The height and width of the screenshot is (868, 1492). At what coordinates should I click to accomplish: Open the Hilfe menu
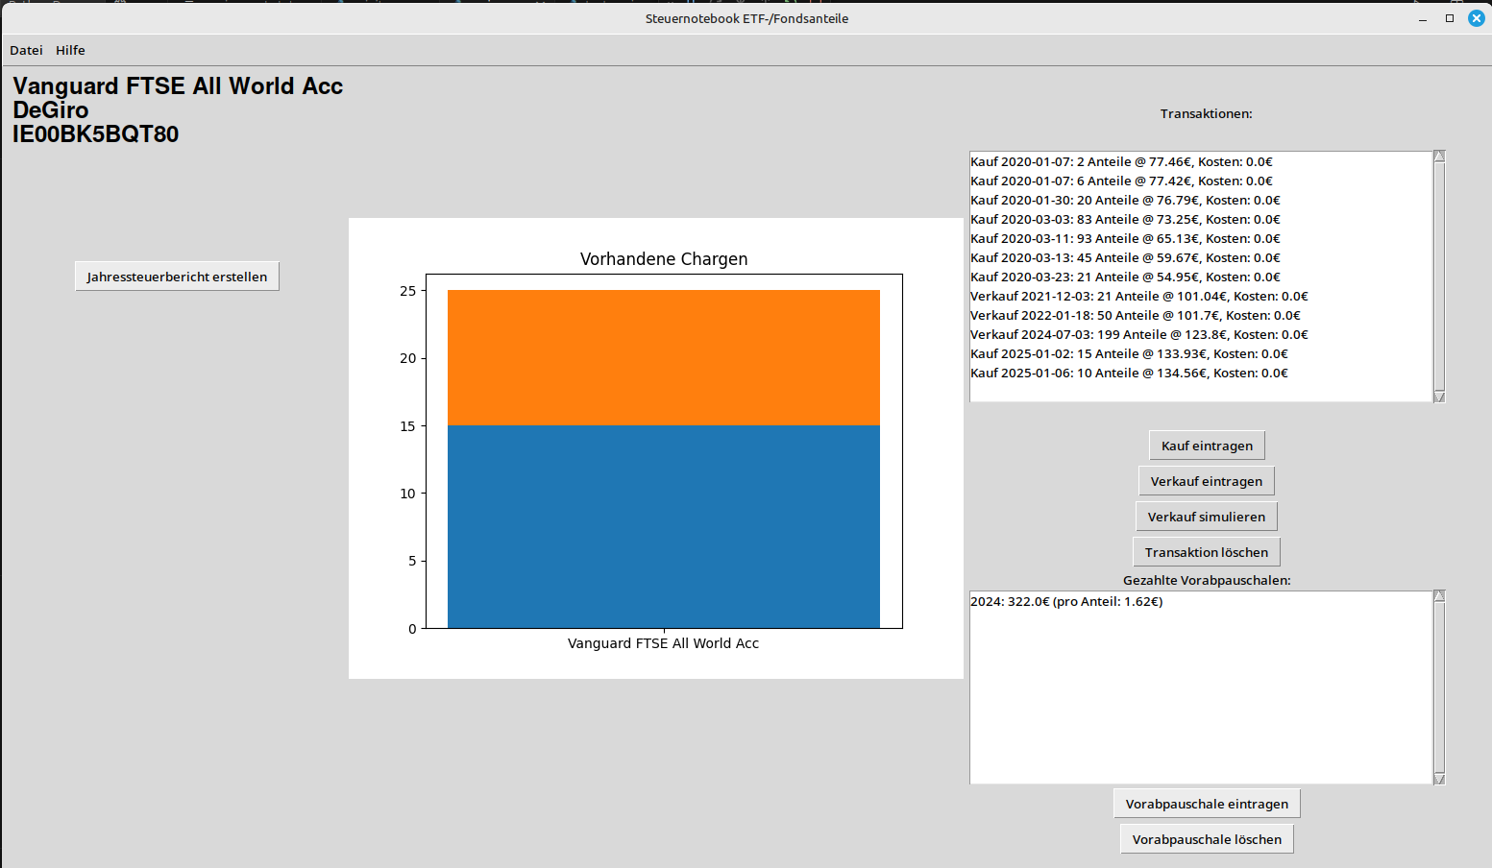pyautogui.click(x=70, y=50)
